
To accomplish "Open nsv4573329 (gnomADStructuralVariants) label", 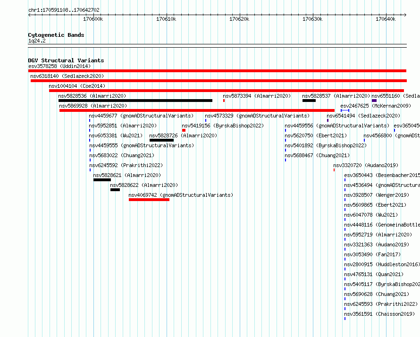I will pyautogui.click(x=257, y=116).
